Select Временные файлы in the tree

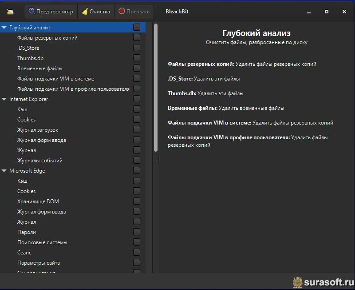[x=39, y=68]
